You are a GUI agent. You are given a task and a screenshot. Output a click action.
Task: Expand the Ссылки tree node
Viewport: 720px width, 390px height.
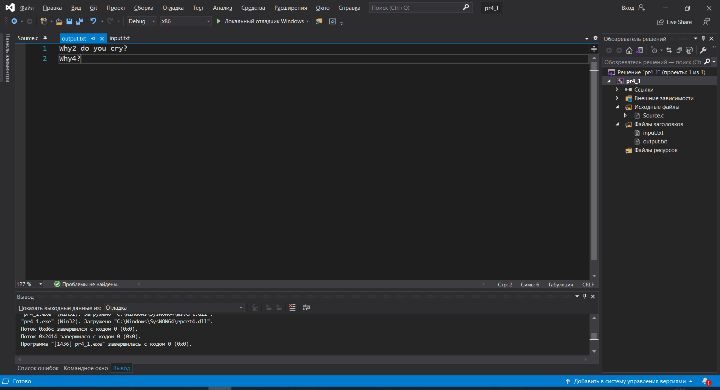(617, 90)
